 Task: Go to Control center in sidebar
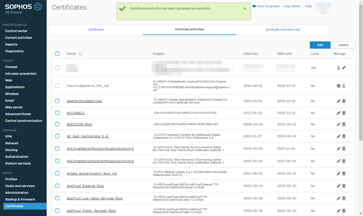pyautogui.click(x=16, y=31)
